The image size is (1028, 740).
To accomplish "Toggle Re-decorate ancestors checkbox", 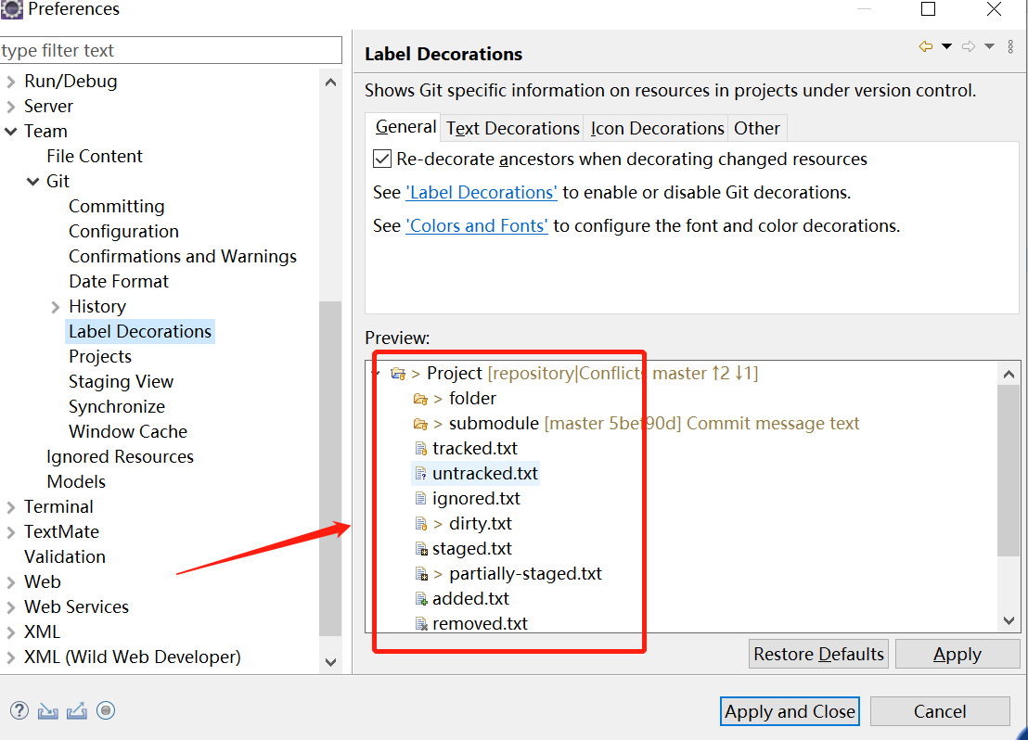I will click(x=382, y=159).
